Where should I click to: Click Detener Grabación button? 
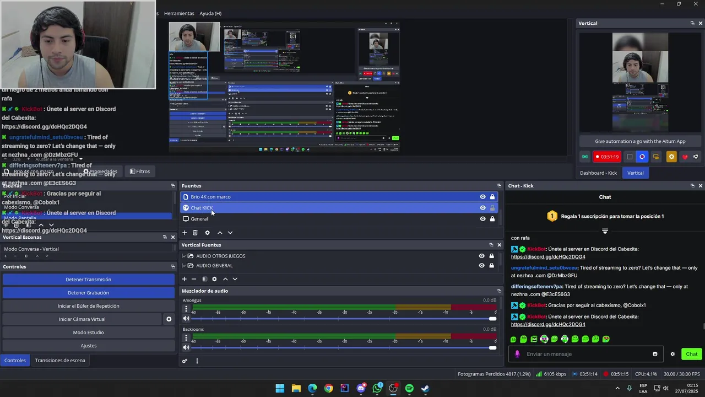[89, 293]
